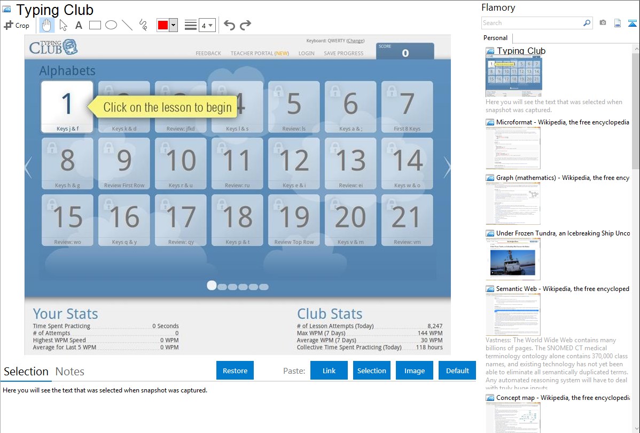This screenshot has width=640, height=433.
Task: Click the Paste Image button
Action: point(414,371)
